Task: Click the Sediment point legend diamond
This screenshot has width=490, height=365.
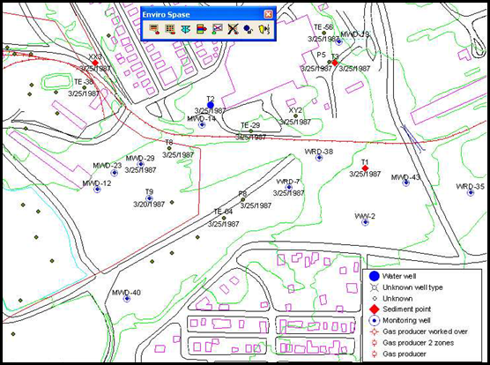Action: coord(374,309)
